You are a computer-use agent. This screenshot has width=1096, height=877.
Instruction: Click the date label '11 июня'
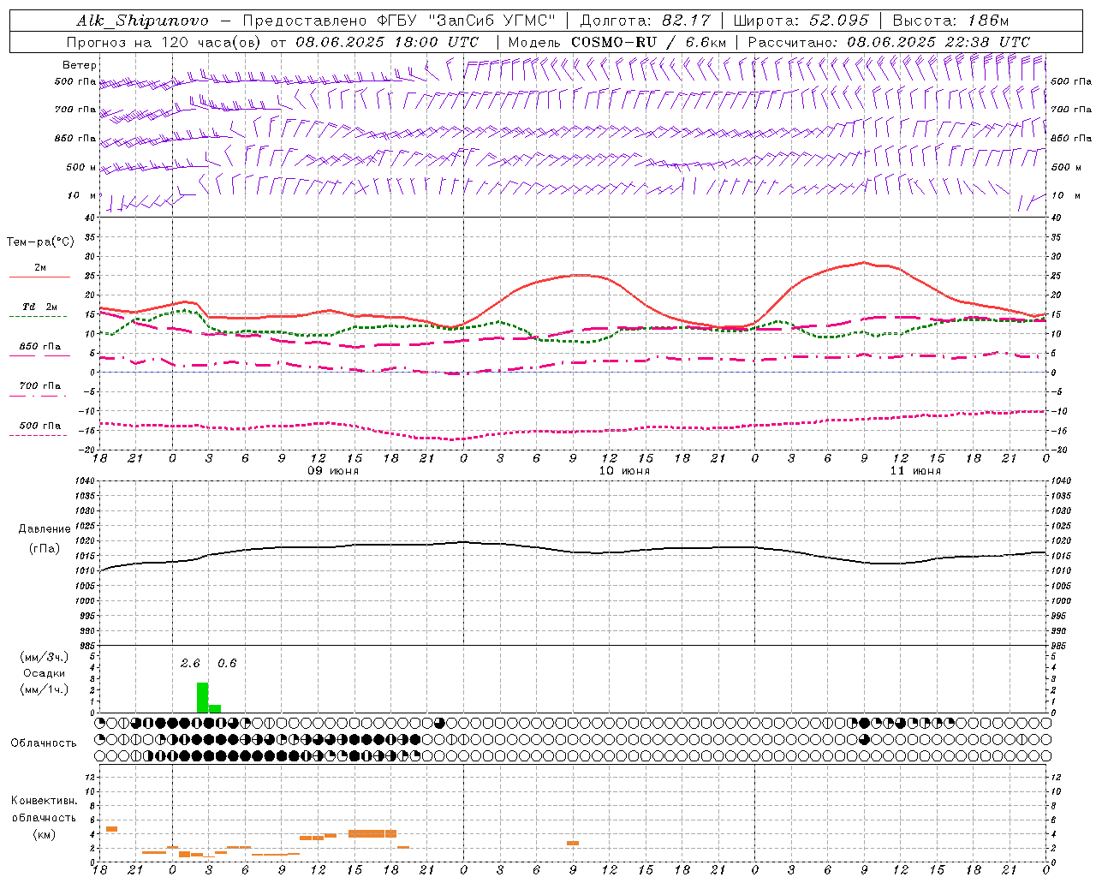tap(915, 471)
